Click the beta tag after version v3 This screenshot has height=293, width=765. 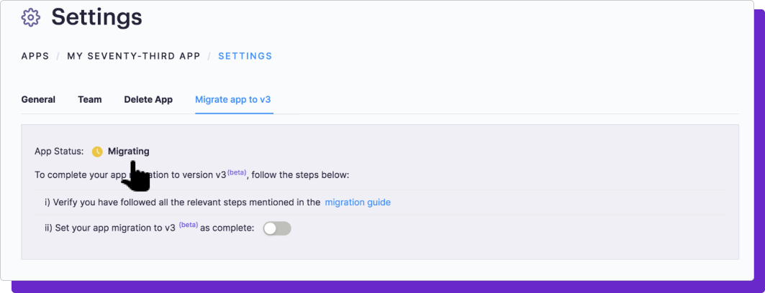(237, 172)
